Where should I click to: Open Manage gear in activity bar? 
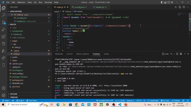4,95
